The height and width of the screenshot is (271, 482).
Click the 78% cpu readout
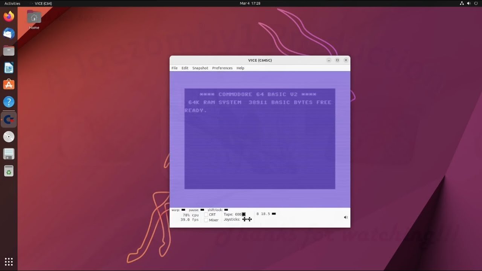[x=191, y=215]
